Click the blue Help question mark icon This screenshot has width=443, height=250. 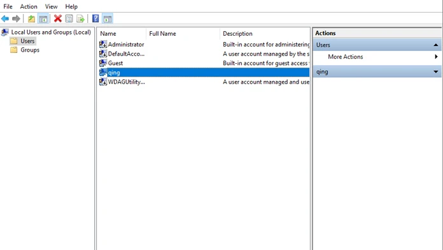click(95, 18)
